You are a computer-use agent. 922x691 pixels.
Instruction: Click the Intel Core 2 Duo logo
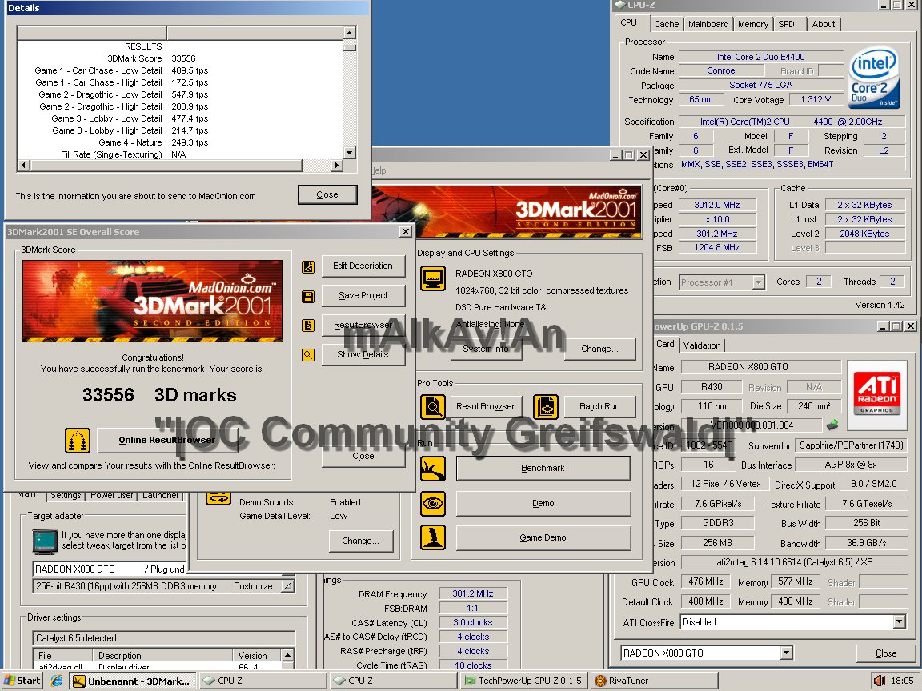[874, 77]
